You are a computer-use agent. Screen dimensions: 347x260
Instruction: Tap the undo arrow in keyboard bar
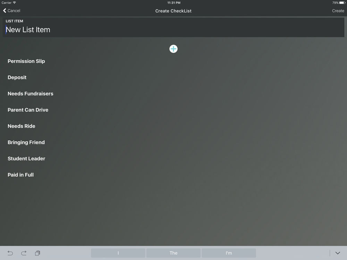10,253
